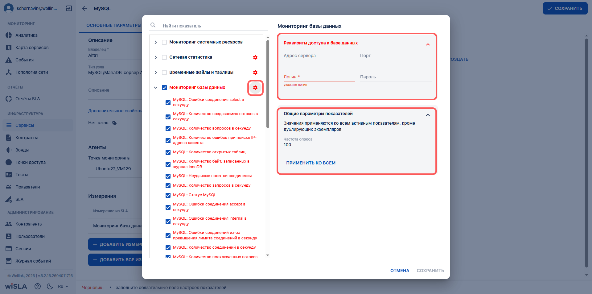Uncheck MySQL: Количество открытых таблиц
592x294 pixels.
click(x=168, y=152)
